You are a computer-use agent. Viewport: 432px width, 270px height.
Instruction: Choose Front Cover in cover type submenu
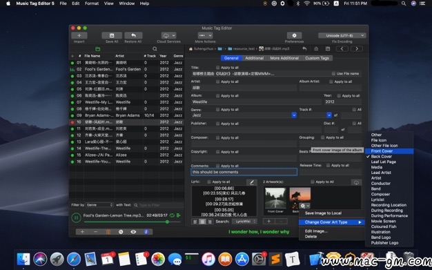389,151
